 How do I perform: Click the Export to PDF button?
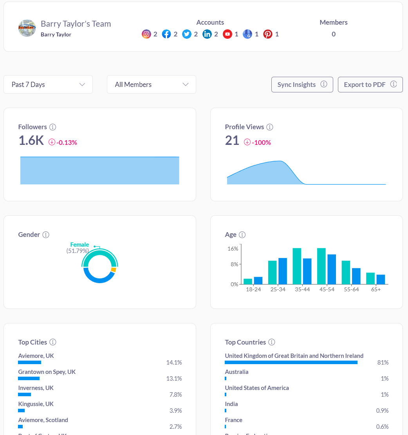[370, 85]
